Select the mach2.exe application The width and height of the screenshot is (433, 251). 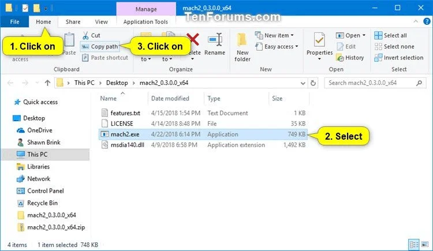tap(203, 134)
